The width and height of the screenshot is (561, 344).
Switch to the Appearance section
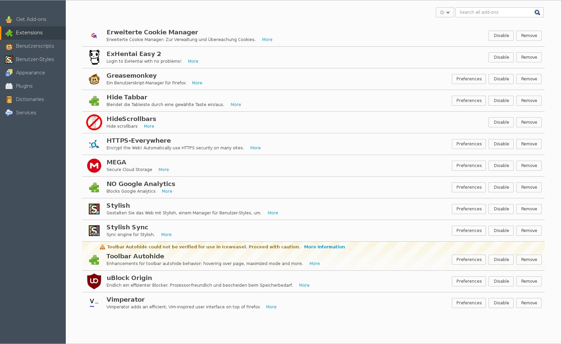click(33, 73)
